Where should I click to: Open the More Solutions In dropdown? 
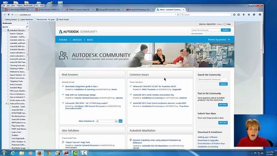[x=106, y=121]
